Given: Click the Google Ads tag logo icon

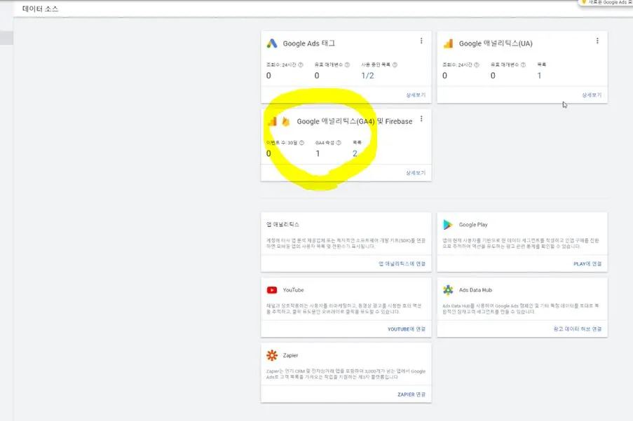Looking at the screenshot, I should [272, 43].
